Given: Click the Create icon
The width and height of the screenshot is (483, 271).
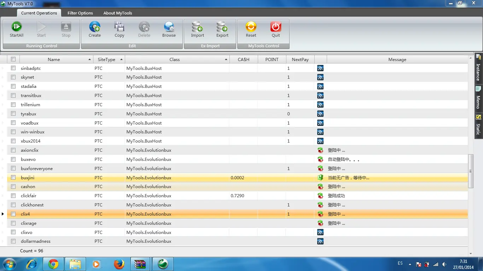Looking at the screenshot, I should coord(95,27).
